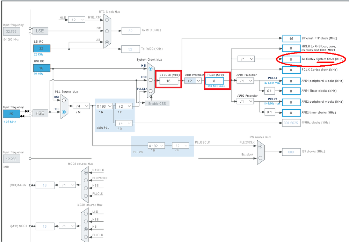Select HSE in System Clock Mux
Screen dimensions: 349x242
pyautogui.click(x=151, y=80)
